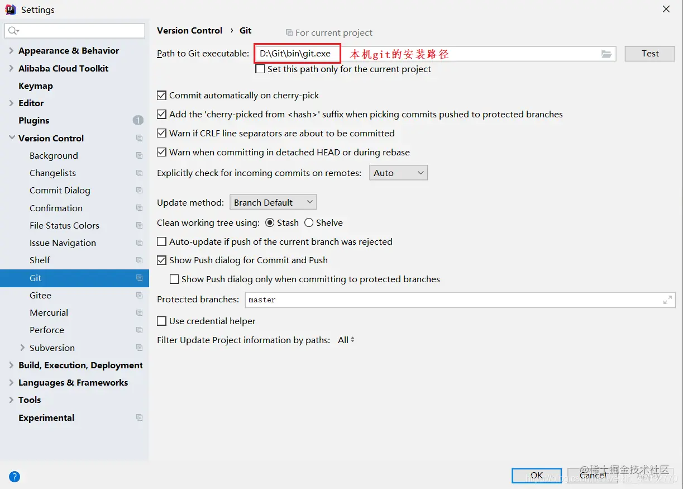Expand Appearance & Behavior section
This screenshot has height=489, width=683.
click(x=11, y=50)
